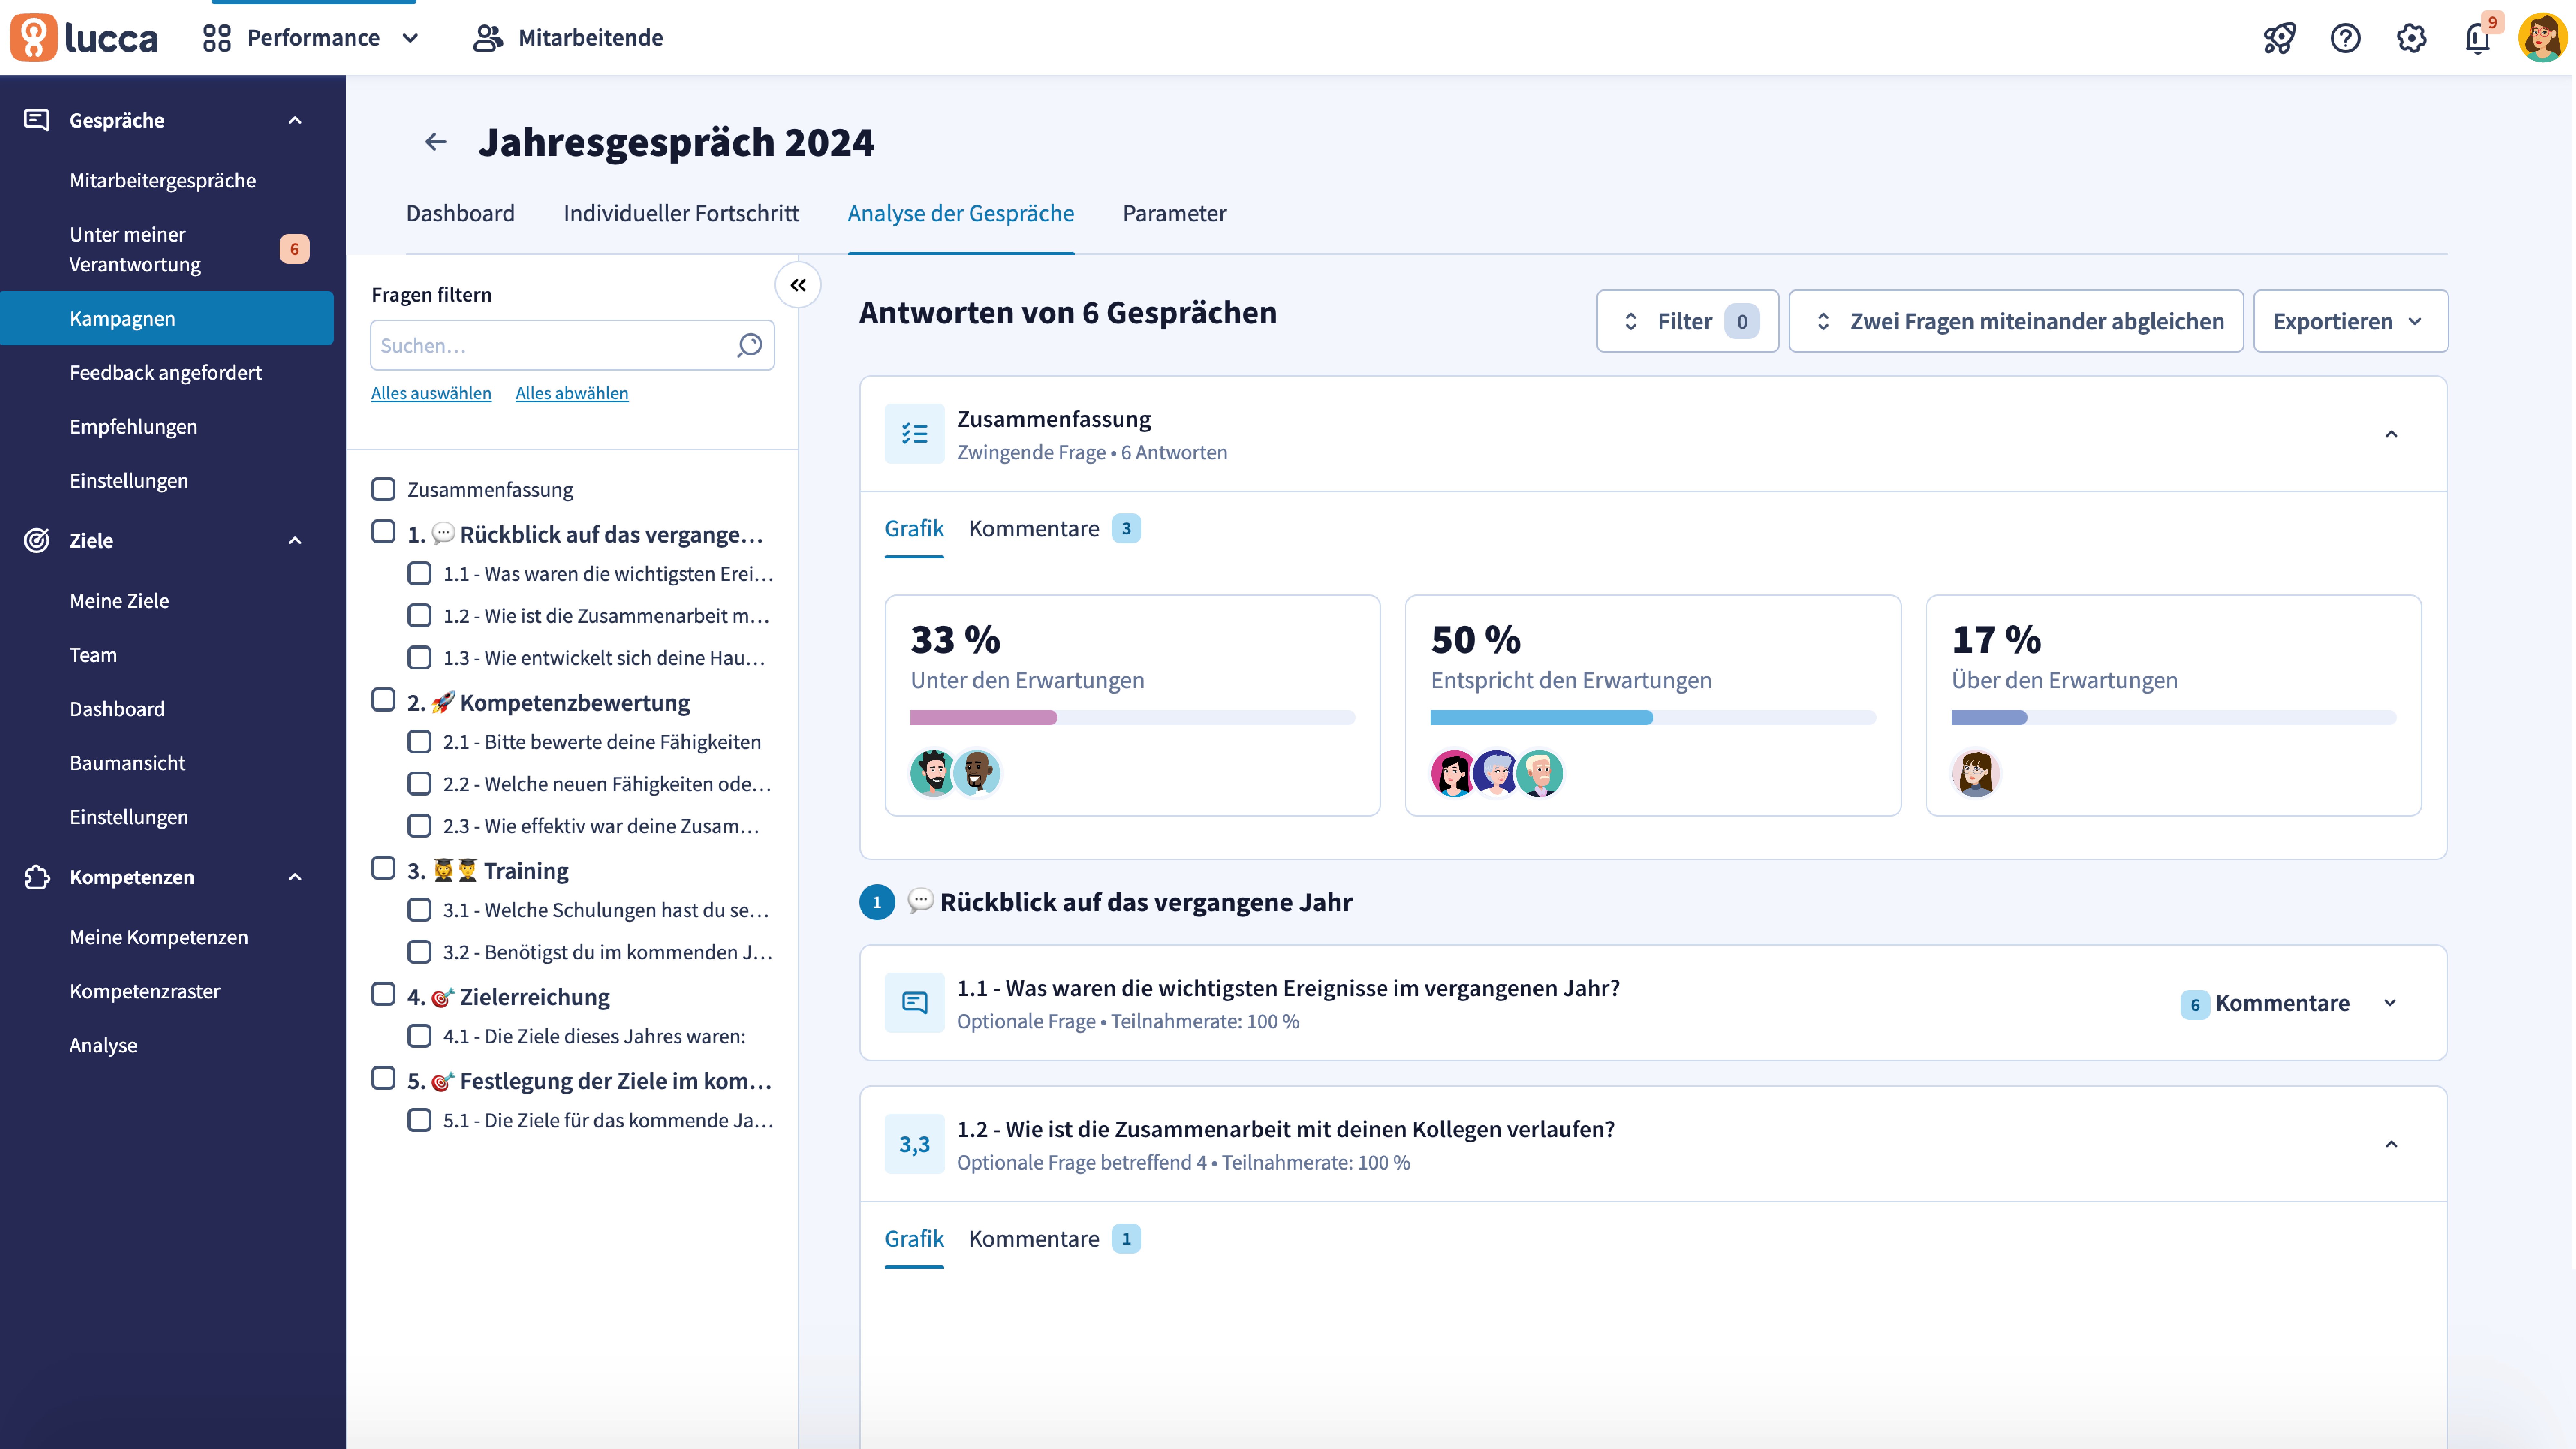Screen dimensions: 2576x1449
Task: Collapse the Zusammenfassung card
Action: pyautogui.click(x=2391, y=434)
